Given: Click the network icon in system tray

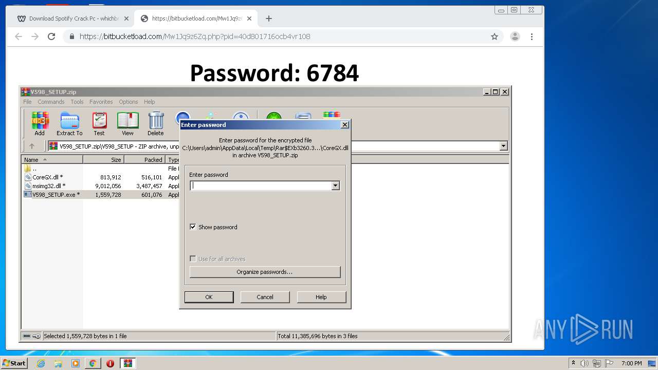Looking at the screenshot, I should coord(596,363).
